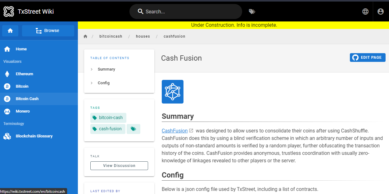This screenshot has height=194, width=389.
Task: Navigate to houses breadcrumb
Action: (143, 36)
